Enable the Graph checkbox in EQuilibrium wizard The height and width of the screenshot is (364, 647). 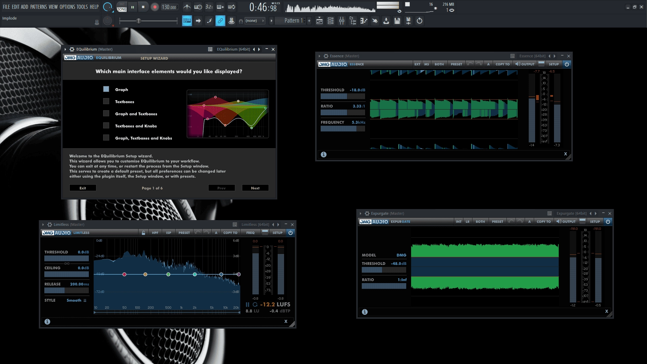[106, 89]
